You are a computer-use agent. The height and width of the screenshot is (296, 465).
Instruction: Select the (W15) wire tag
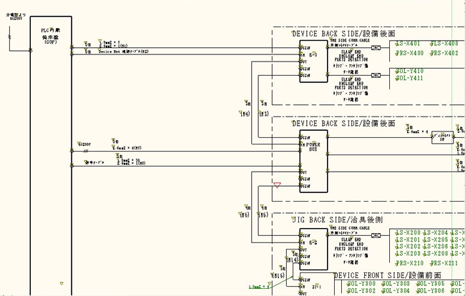click(278, 275)
